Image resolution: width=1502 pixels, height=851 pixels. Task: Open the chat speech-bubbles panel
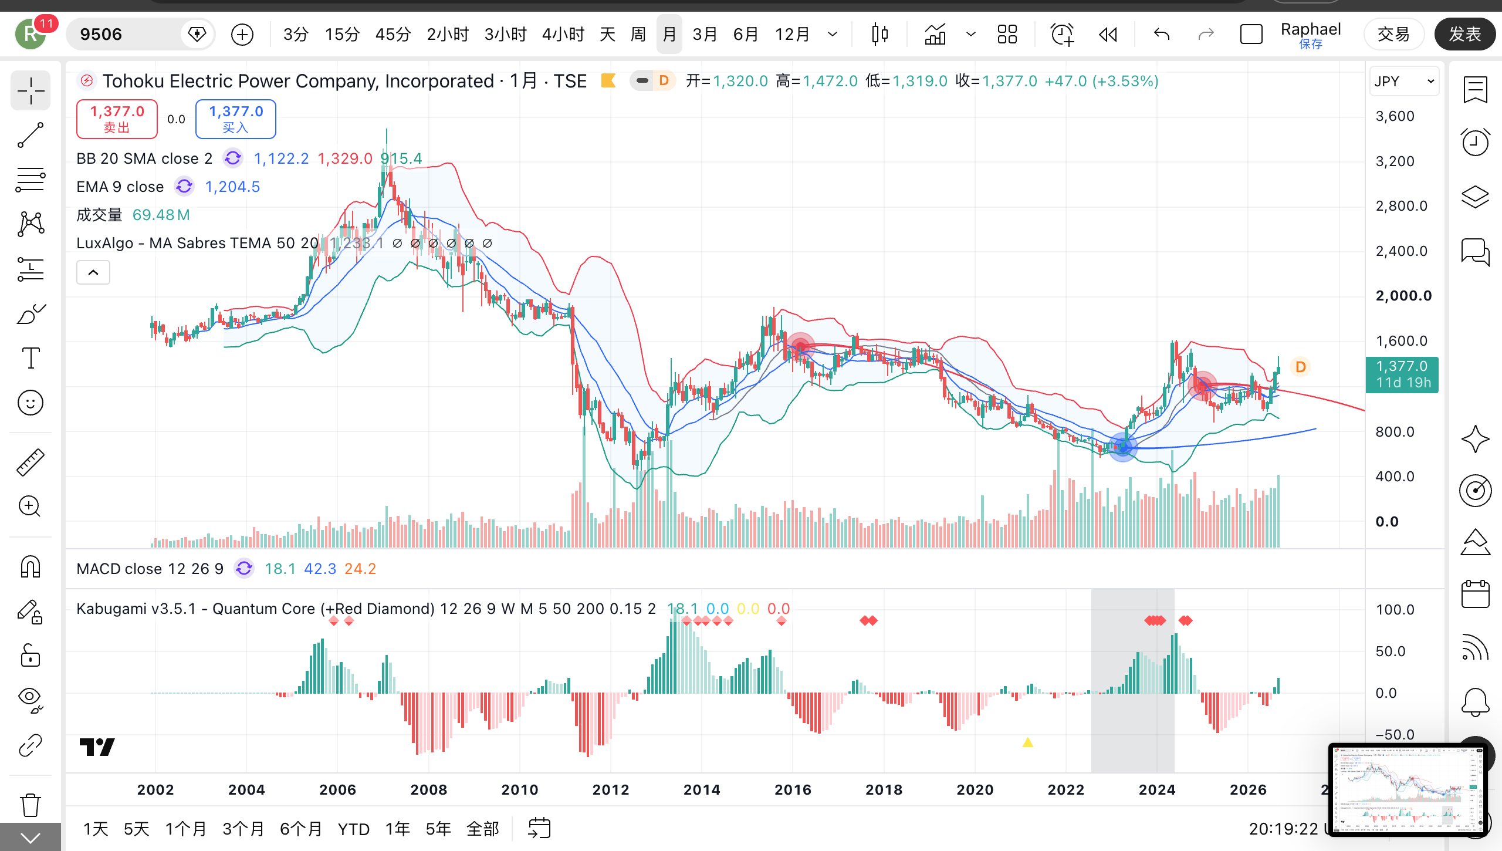[x=1475, y=252]
